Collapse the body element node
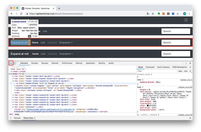Image resolution: width=201 pixels, height=132 pixels. [x=11, y=74]
